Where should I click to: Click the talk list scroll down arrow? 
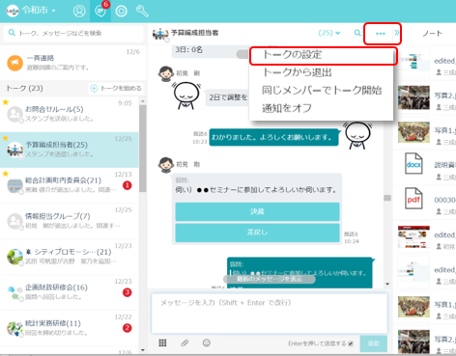143,350
